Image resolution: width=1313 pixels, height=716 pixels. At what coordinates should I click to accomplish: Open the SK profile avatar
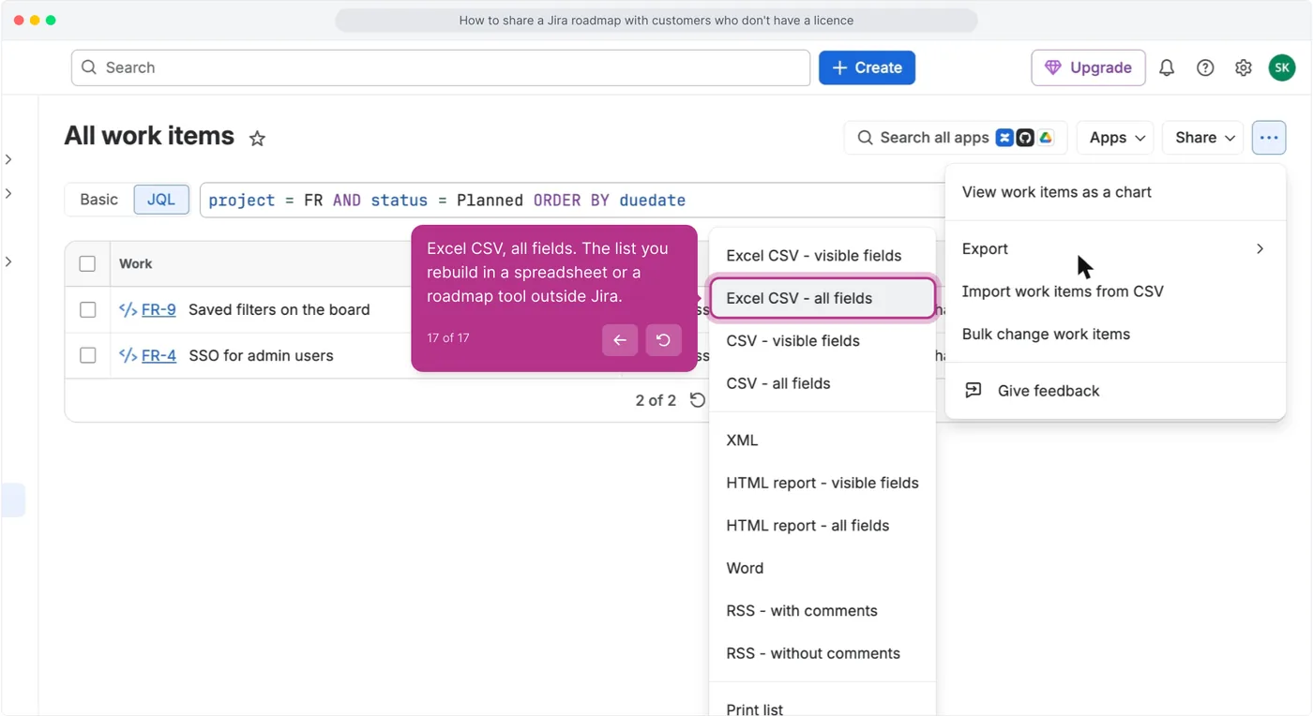1282,67
